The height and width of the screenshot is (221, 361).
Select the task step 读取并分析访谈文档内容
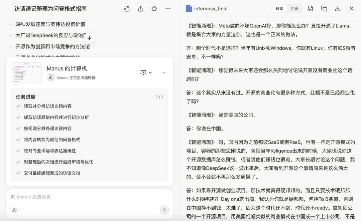pyautogui.click(x=48, y=106)
